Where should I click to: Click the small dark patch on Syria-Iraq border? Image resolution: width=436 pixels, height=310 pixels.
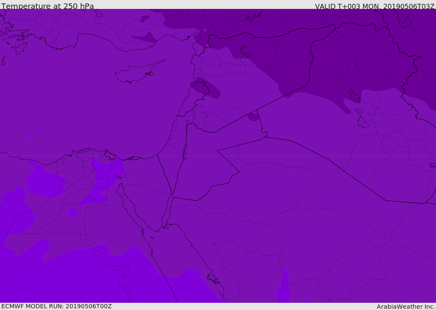(253, 117)
